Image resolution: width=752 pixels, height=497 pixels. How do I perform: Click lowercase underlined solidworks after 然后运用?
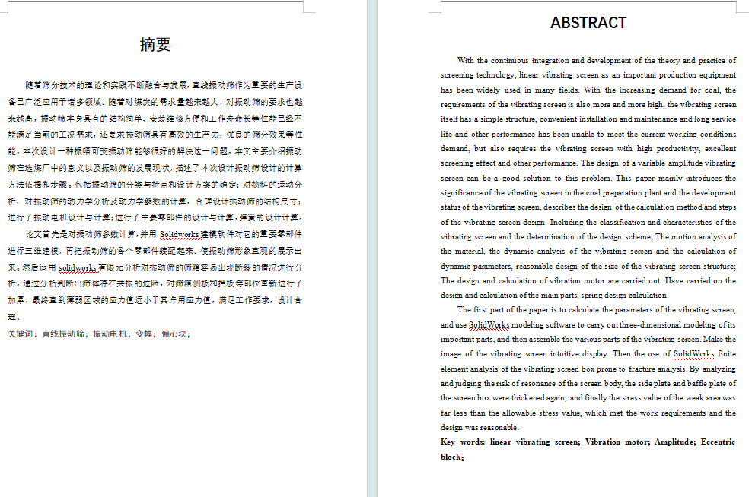click(77, 267)
